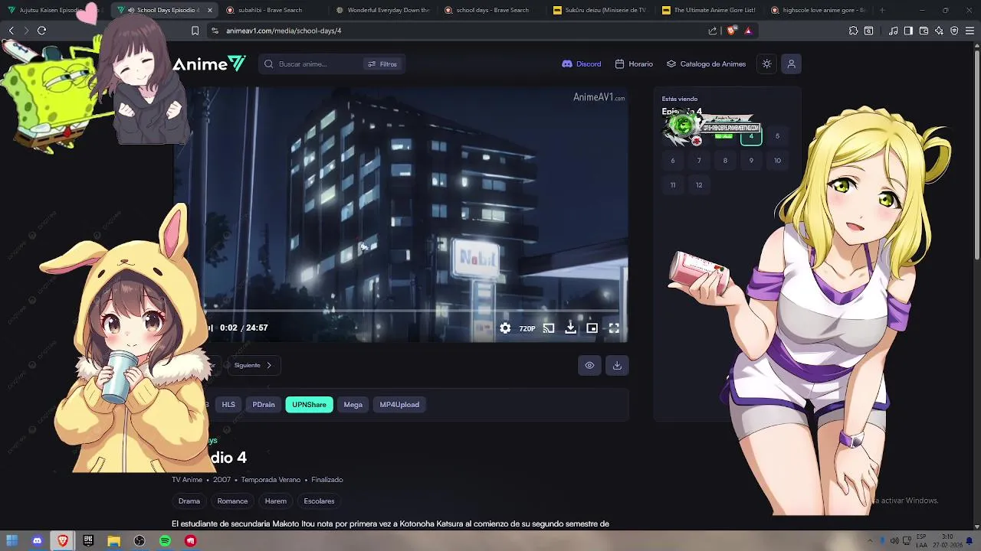Image resolution: width=981 pixels, height=551 pixels.
Task: Show hidden system tray icons
Action: click(x=871, y=541)
